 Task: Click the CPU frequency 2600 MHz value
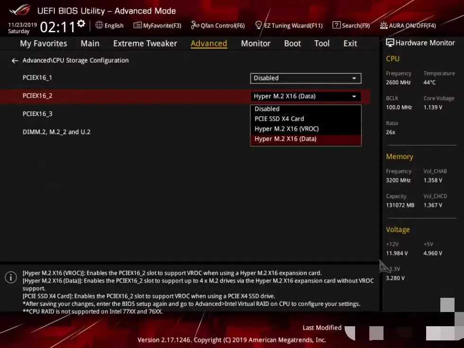398,82
